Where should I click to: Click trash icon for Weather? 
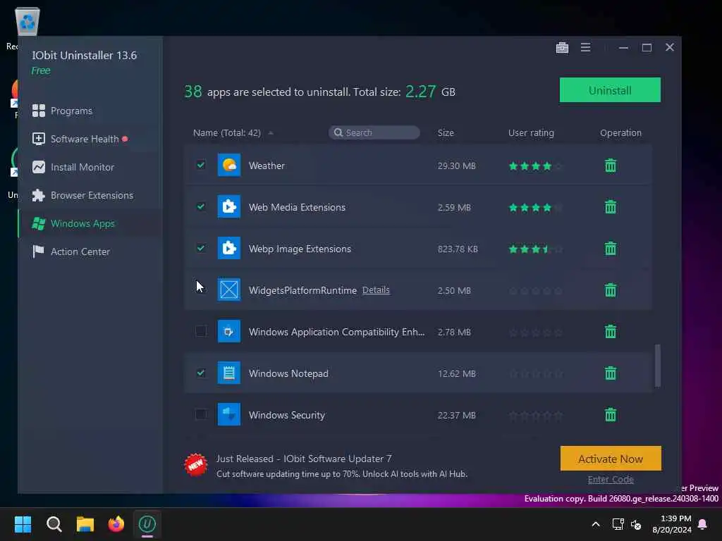tap(610, 166)
